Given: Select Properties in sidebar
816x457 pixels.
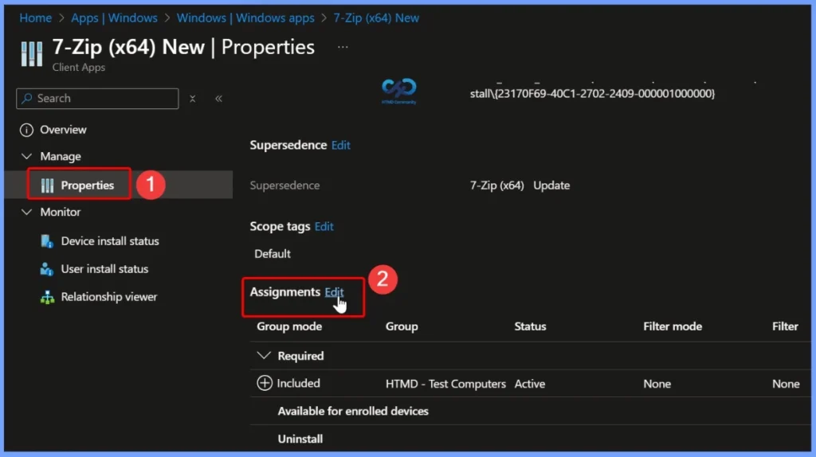Looking at the screenshot, I should (x=87, y=185).
